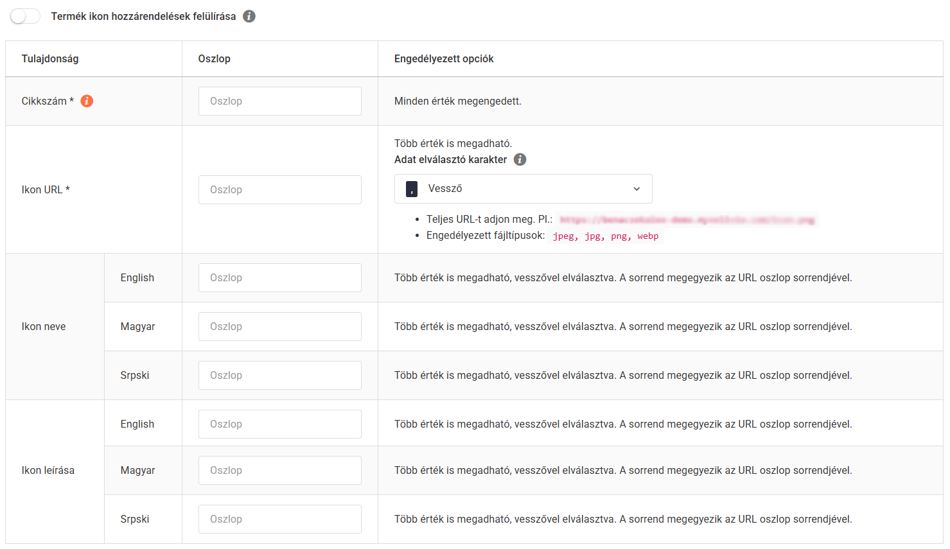950x549 pixels.
Task: Click the jpeg, jpg, png, webp file types
Action: pyautogui.click(x=606, y=236)
